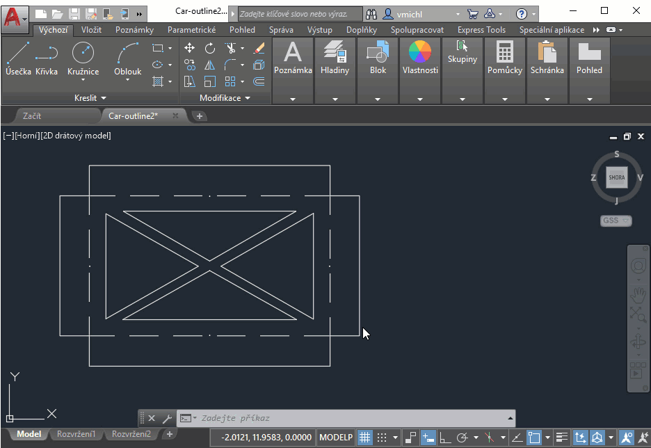
Task: Choose the hatch fill tool
Action: pos(158,81)
